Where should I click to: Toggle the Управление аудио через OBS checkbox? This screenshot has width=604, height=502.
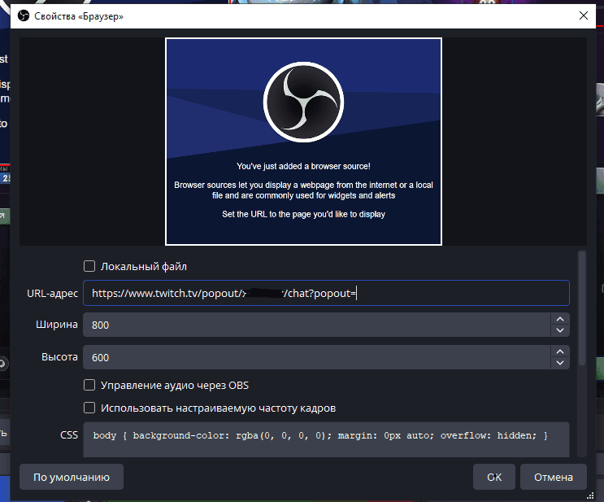click(89, 385)
